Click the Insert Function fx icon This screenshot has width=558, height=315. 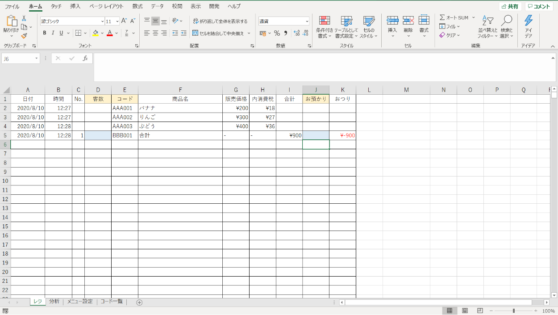pos(85,59)
